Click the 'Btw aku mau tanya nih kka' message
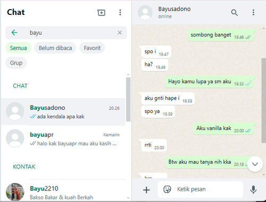 207,163
